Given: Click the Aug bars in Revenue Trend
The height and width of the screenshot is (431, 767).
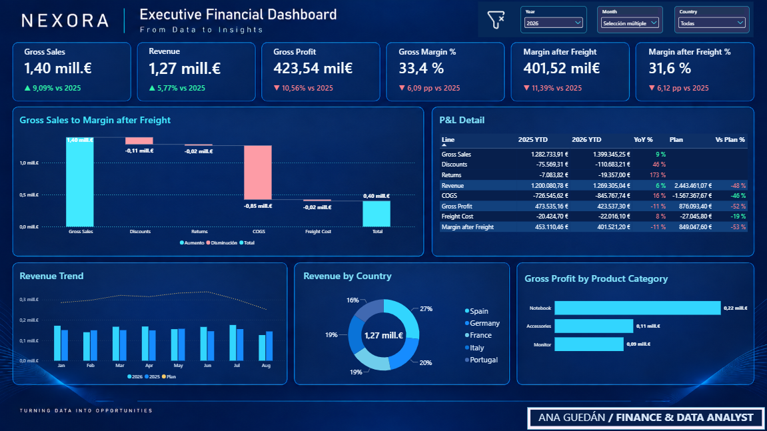Looking at the screenshot, I should coord(266,346).
